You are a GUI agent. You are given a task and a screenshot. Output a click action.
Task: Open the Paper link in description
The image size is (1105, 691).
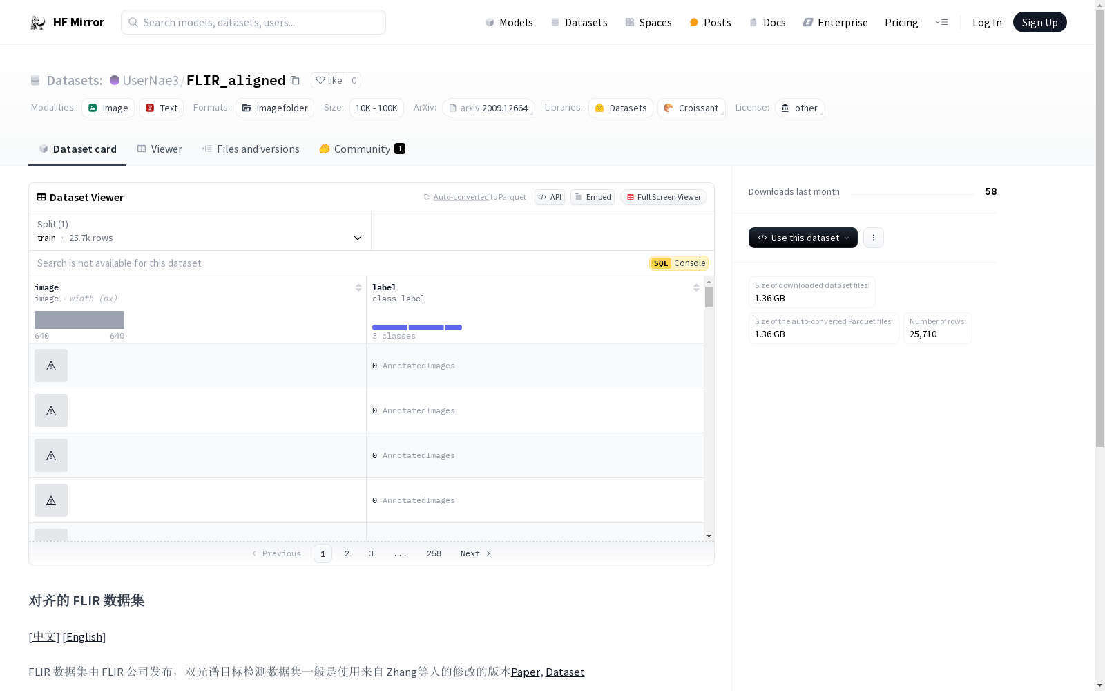tap(526, 672)
